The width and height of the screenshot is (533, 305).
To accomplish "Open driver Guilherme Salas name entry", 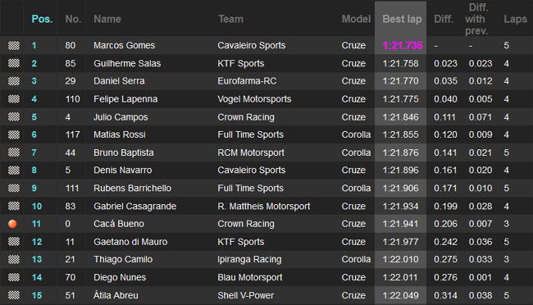I will point(127,64).
